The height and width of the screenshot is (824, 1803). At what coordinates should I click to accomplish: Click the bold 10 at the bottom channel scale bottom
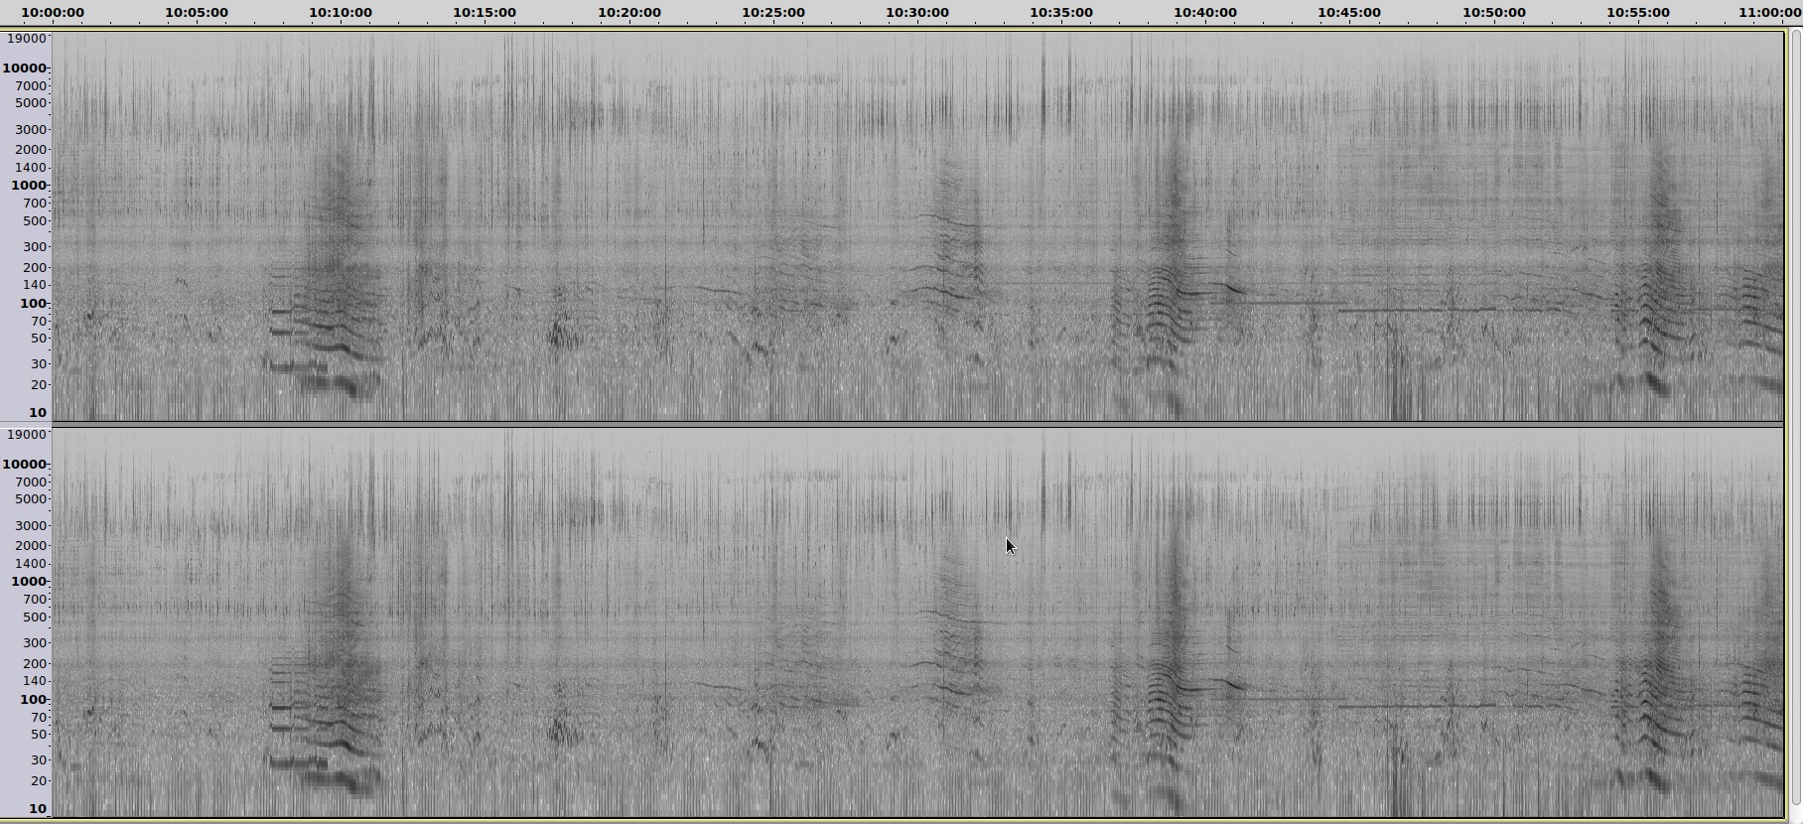[x=38, y=809]
